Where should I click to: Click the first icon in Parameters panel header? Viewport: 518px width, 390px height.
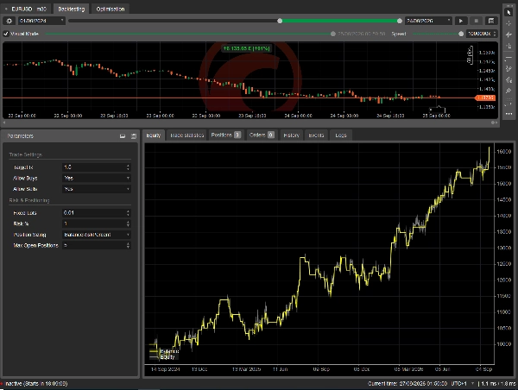pyautogui.click(x=123, y=136)
